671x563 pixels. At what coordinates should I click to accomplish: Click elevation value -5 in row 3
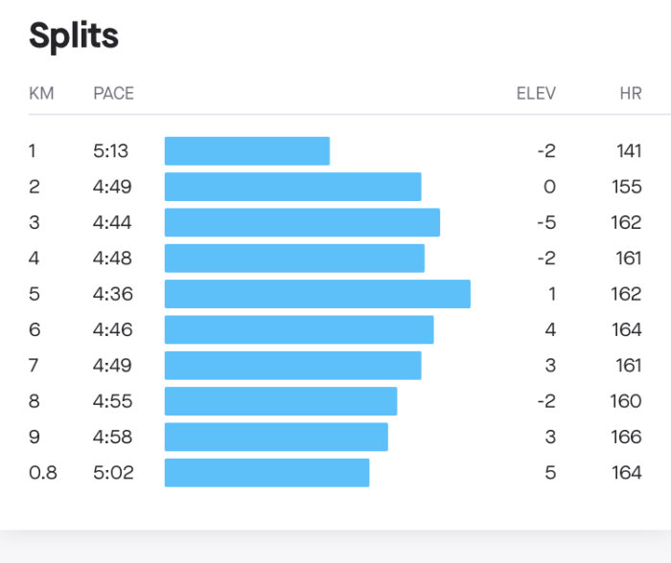(x=547, y=222)
